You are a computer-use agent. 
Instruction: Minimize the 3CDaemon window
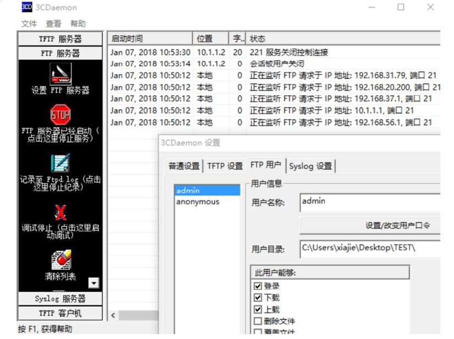[x=372, y=7]
